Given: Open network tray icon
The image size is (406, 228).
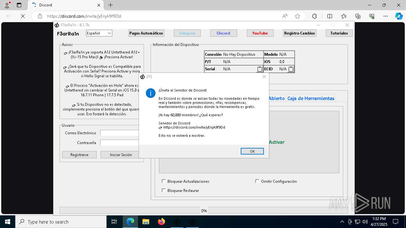Looking at the screenshot, I should click(357, 222).
